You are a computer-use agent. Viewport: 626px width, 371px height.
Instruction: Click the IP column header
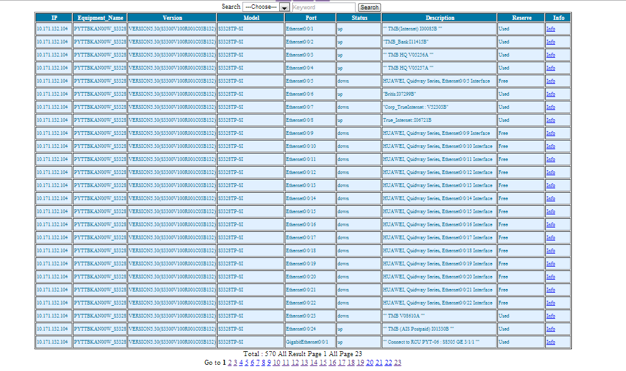(x=54, y=17)
